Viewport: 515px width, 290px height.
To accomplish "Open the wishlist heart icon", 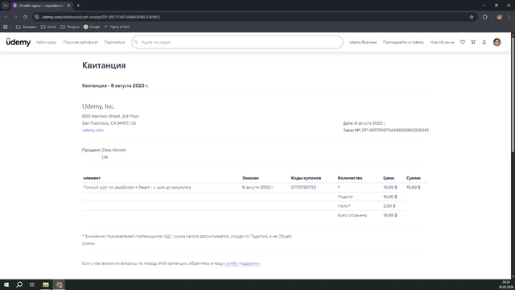I will point(463,42).
